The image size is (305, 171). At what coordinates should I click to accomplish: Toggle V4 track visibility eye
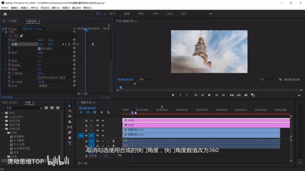(x=103, y=120)
